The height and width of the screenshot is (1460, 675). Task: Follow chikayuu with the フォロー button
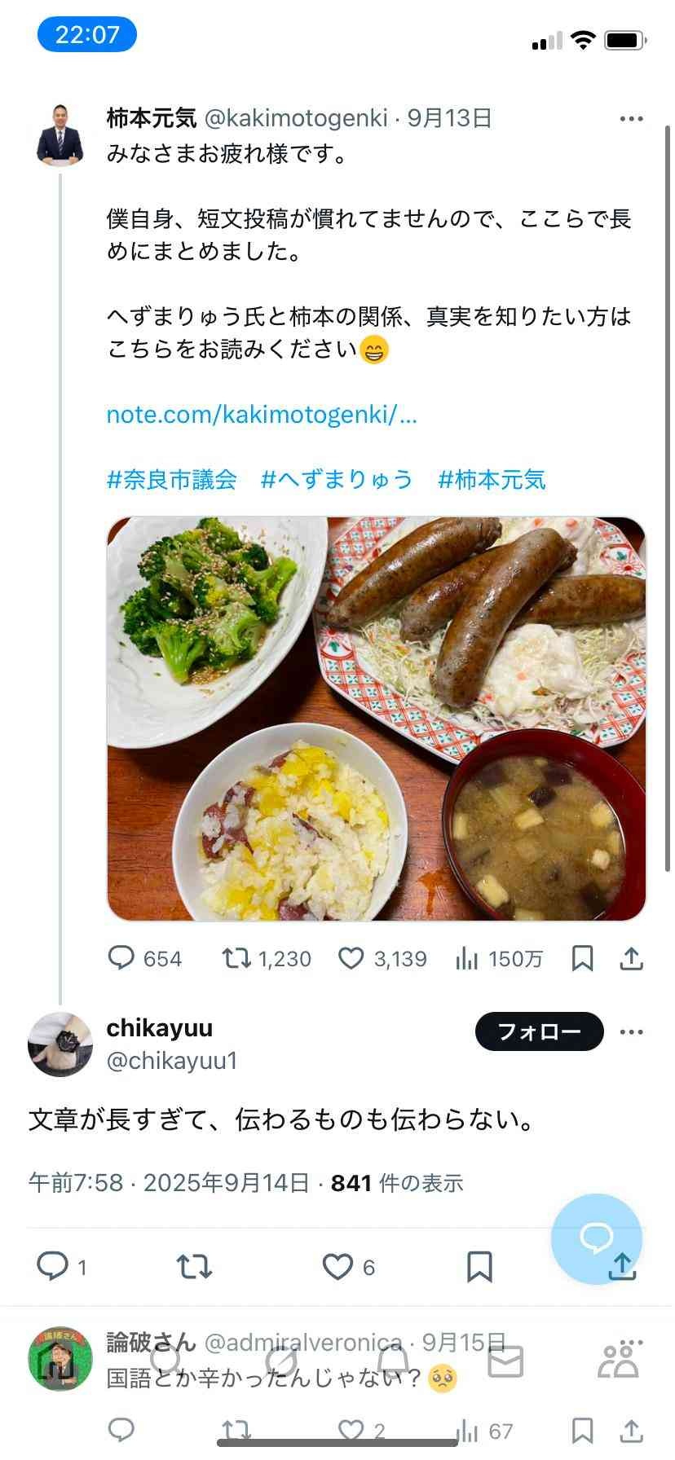[x=539, y=1032]
